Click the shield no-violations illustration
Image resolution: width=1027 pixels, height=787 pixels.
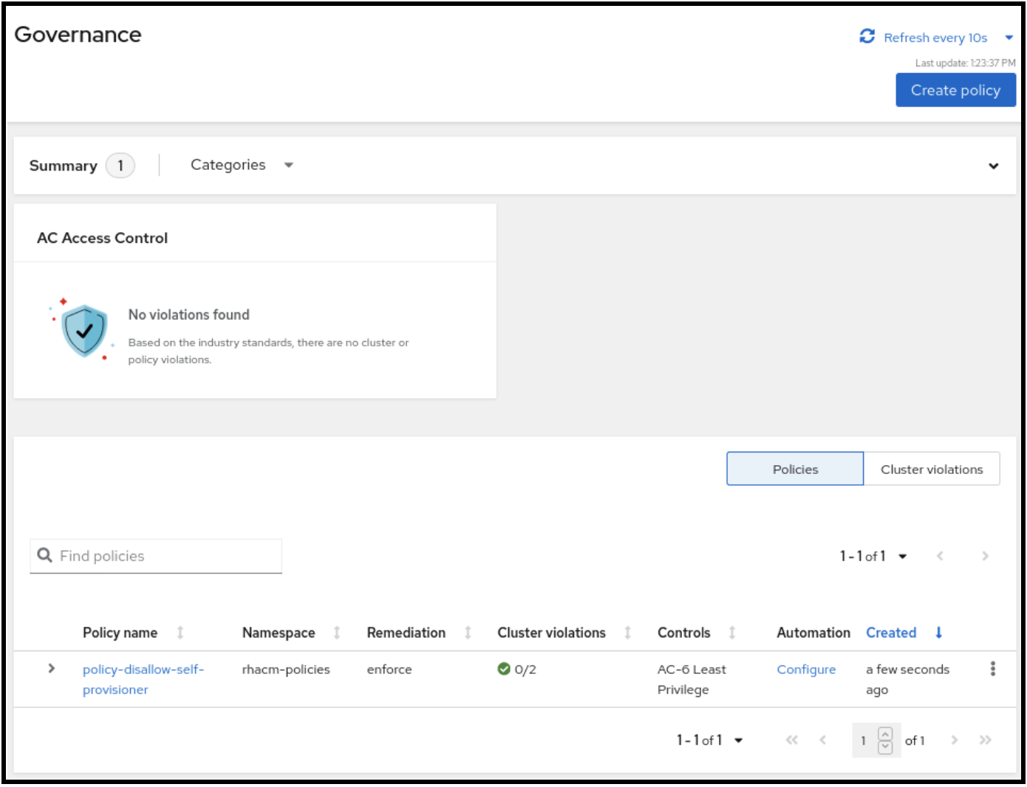83,331
